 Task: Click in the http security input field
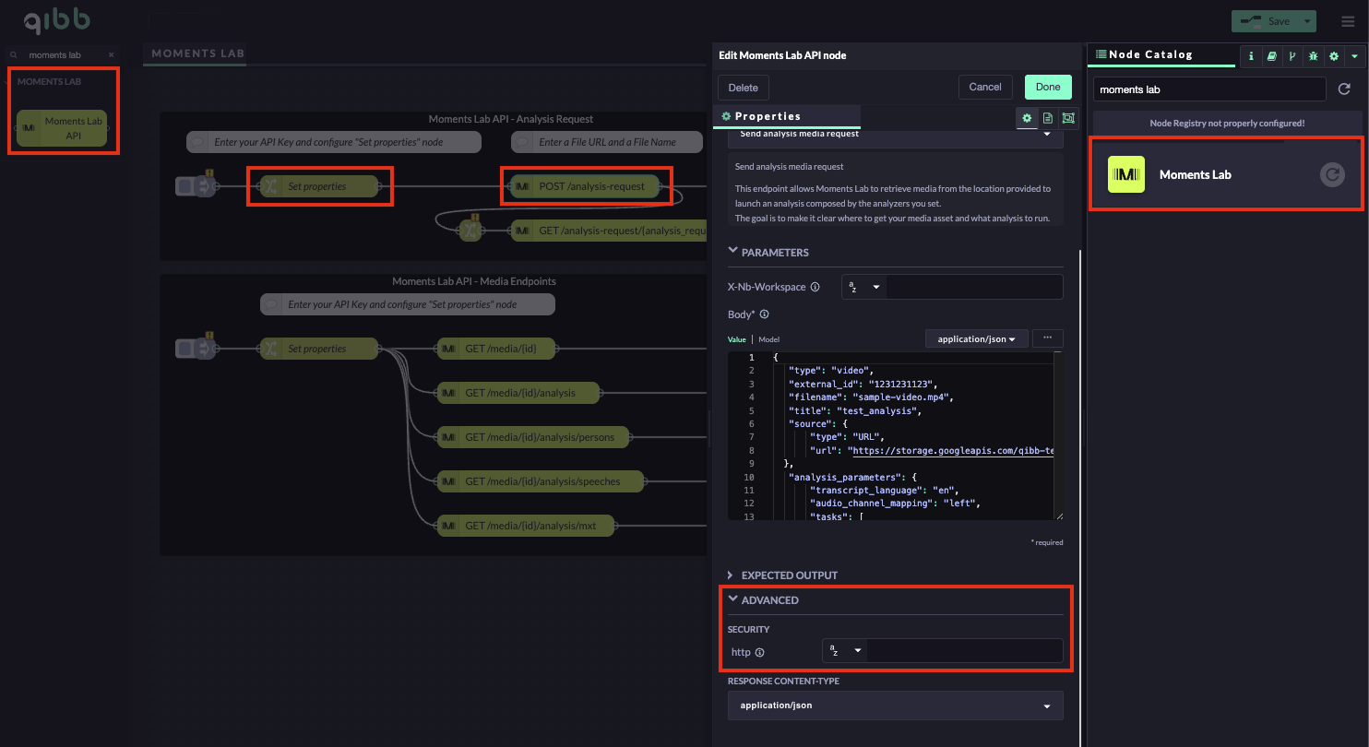point(964,651)
